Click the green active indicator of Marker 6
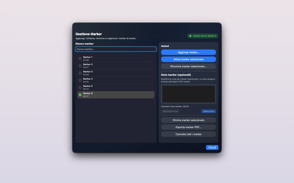The image size is (294, 183). (x=80, y=95)
